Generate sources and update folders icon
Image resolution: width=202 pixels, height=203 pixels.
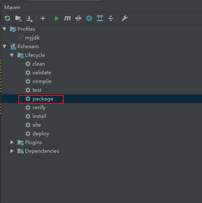click(18, 18)
